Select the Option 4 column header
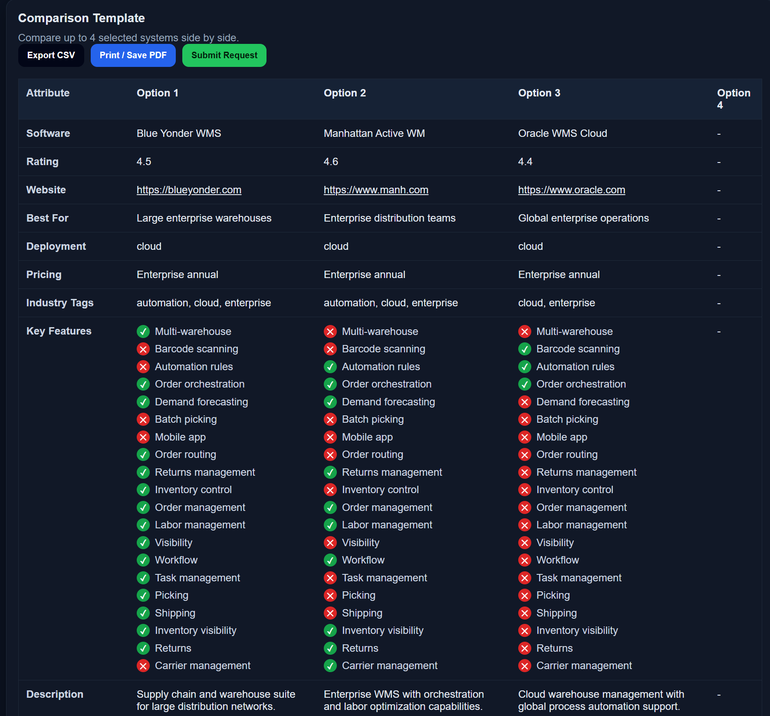This screenshot has width=770, height=716. coord(734,99)
